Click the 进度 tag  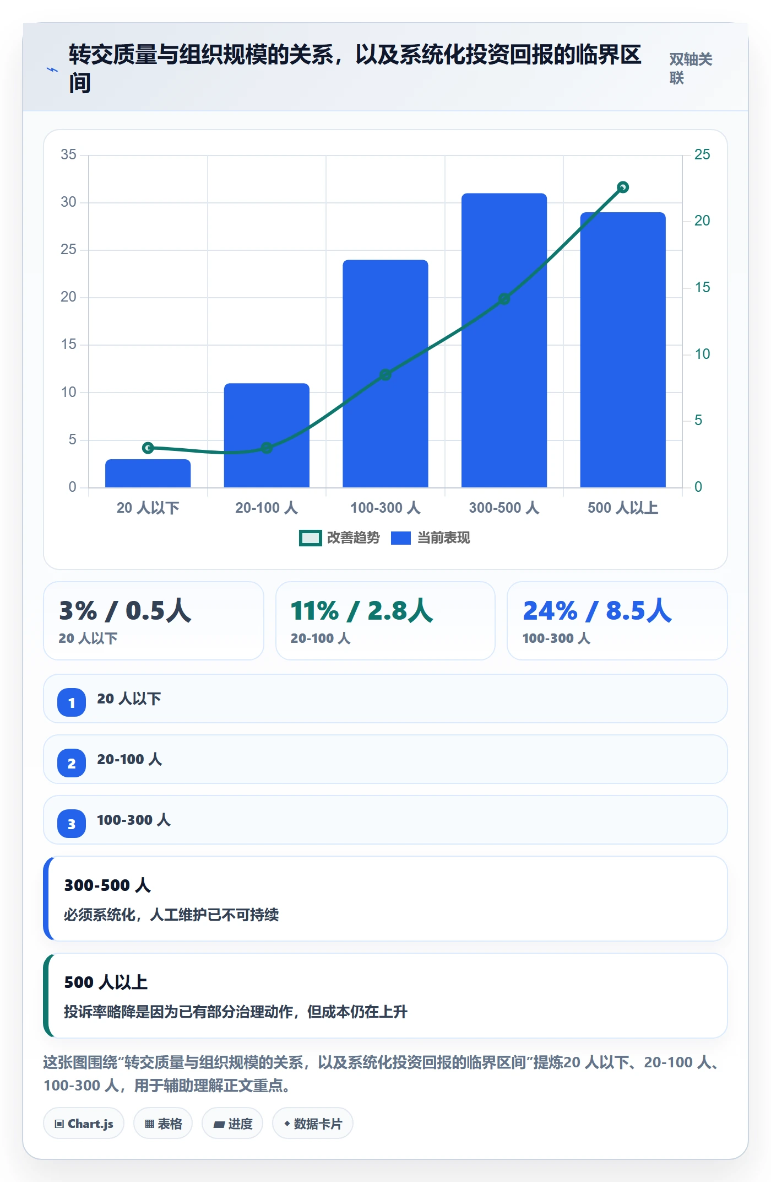point(232,1124)
